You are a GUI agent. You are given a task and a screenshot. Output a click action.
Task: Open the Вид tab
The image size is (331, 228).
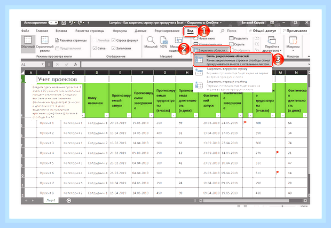pyautogui.click(x=190, y=31)
